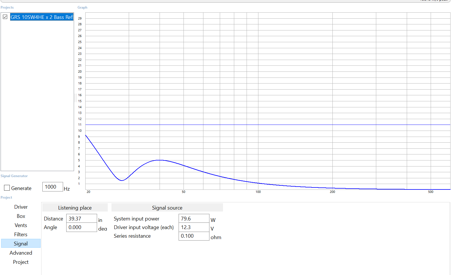Click the Projects section title

[7, 7]
